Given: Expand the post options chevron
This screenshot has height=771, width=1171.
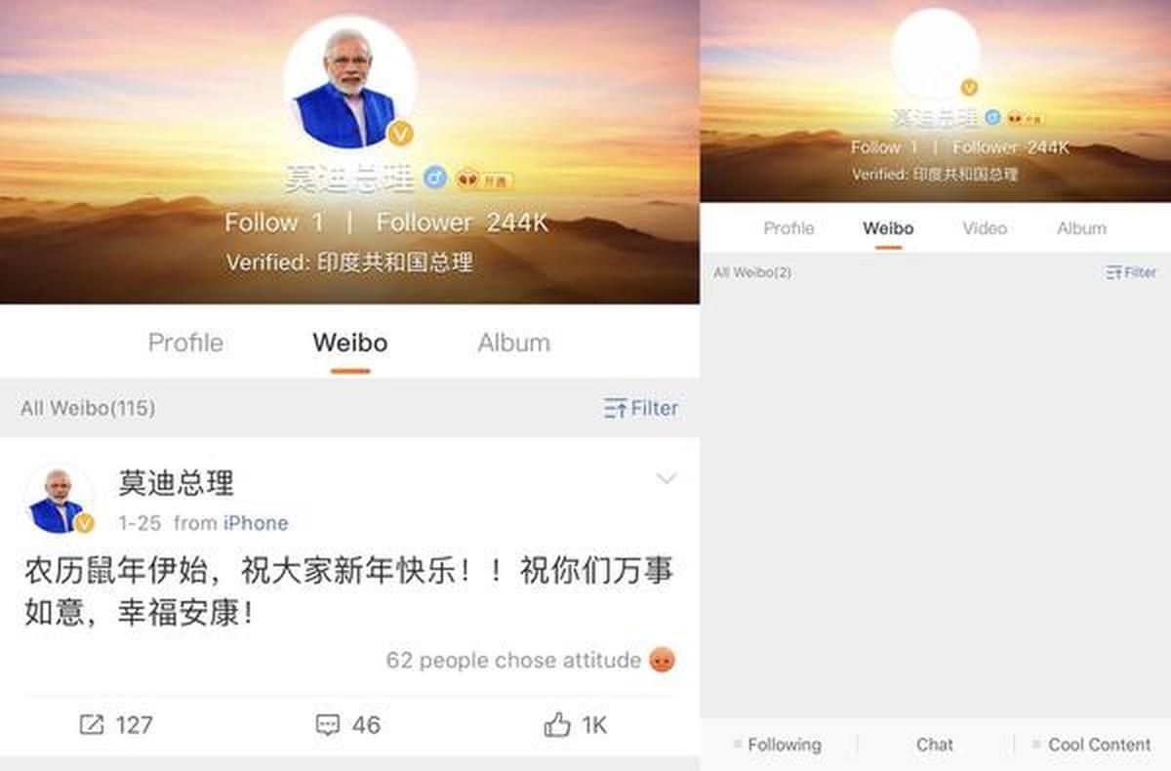Looking at the screenshot, I should 666,478.
